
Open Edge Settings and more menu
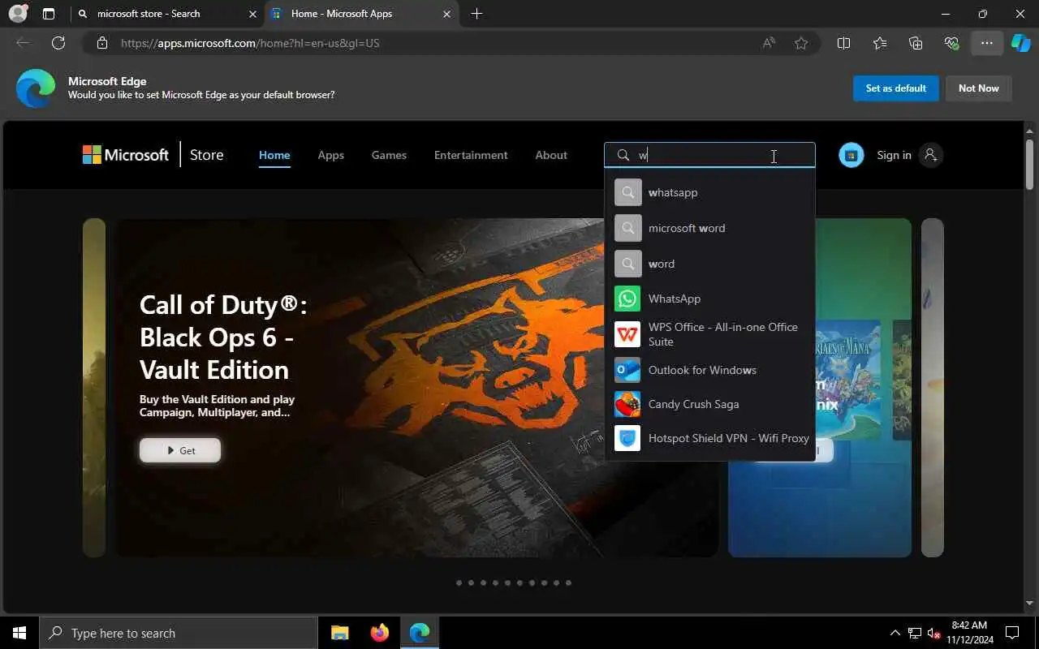pos(987,43)
